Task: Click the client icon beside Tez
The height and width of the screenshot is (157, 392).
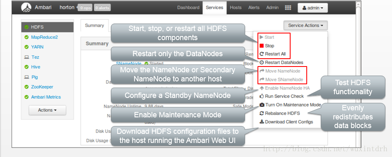Action: click(26, 57)
